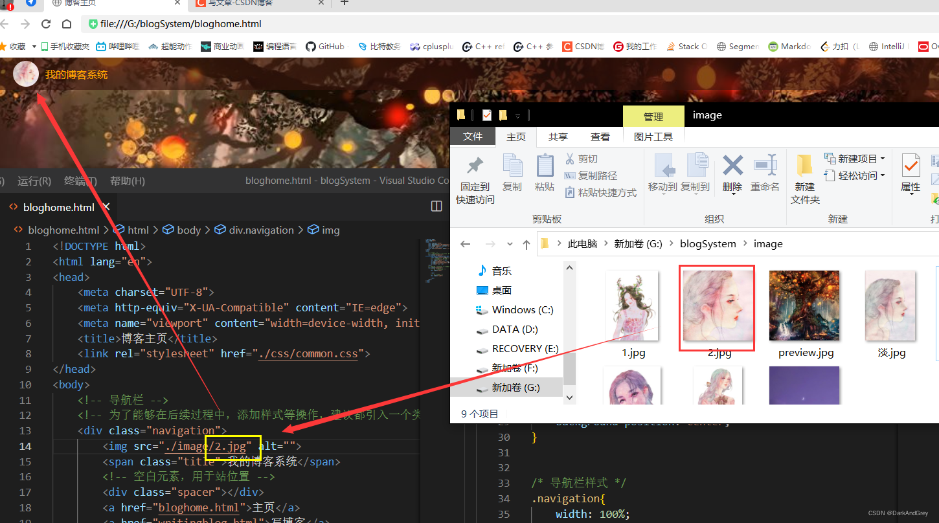Viewport: 939px width, 523px height.
Task: Open the 文件 tab in File Explorer
Action: point(473,137)
